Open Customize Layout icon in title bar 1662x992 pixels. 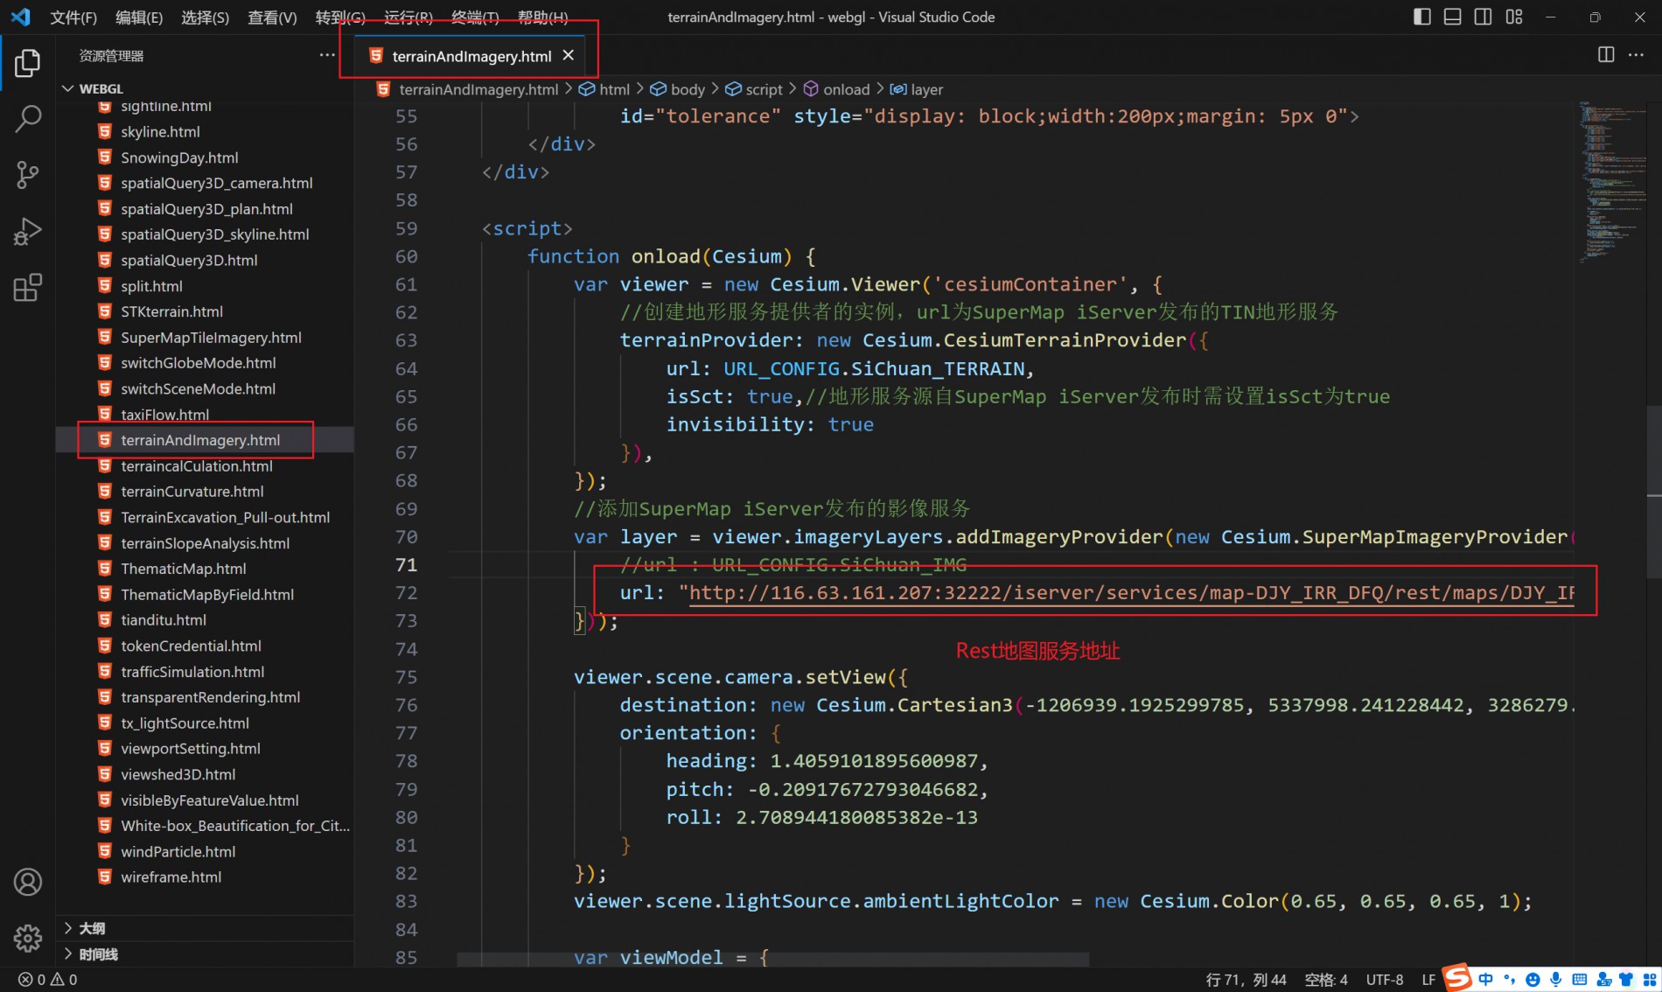pos(1514,17)
